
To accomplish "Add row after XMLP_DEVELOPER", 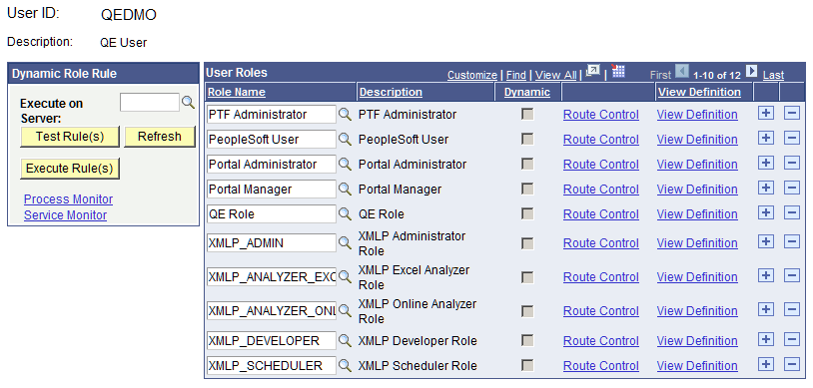I will click(x=766, y=339).
